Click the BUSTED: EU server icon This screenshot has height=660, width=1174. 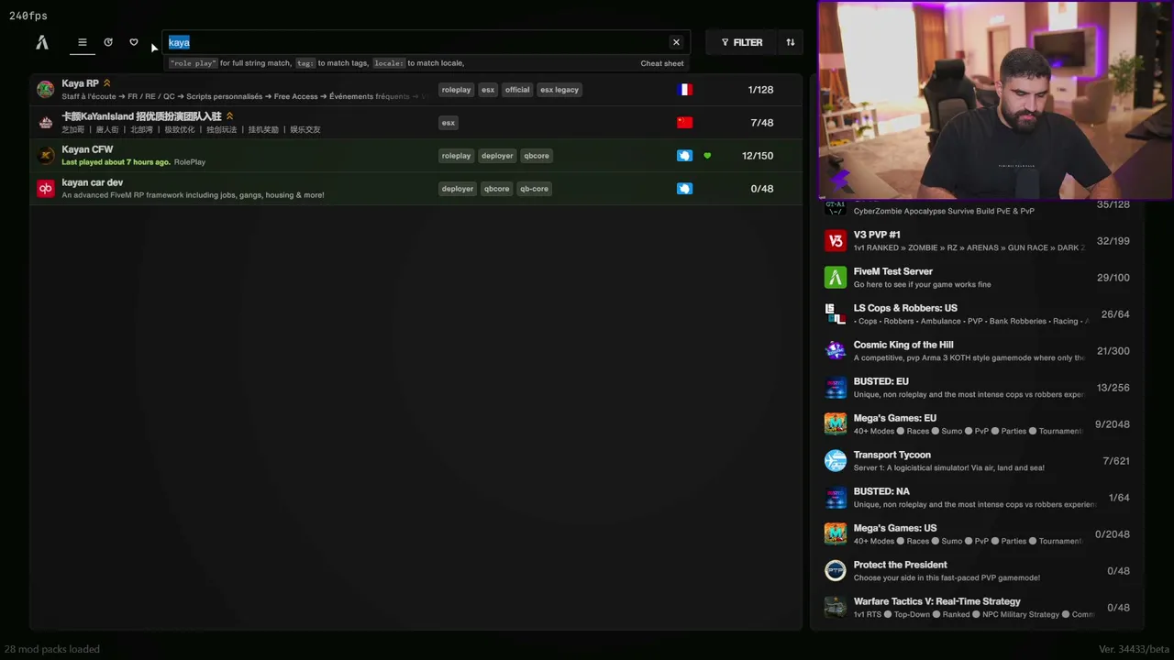pos(835,388)
